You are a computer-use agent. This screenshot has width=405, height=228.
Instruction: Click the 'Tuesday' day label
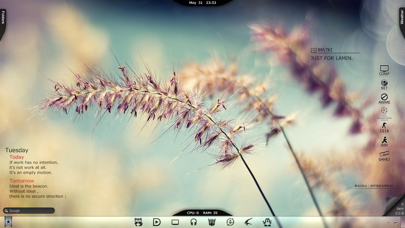point(17,150)
